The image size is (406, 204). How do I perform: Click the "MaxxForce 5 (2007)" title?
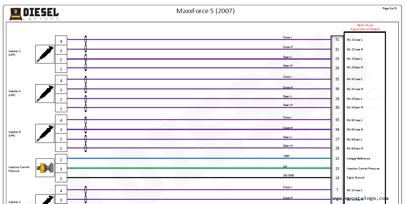(205, 11)
